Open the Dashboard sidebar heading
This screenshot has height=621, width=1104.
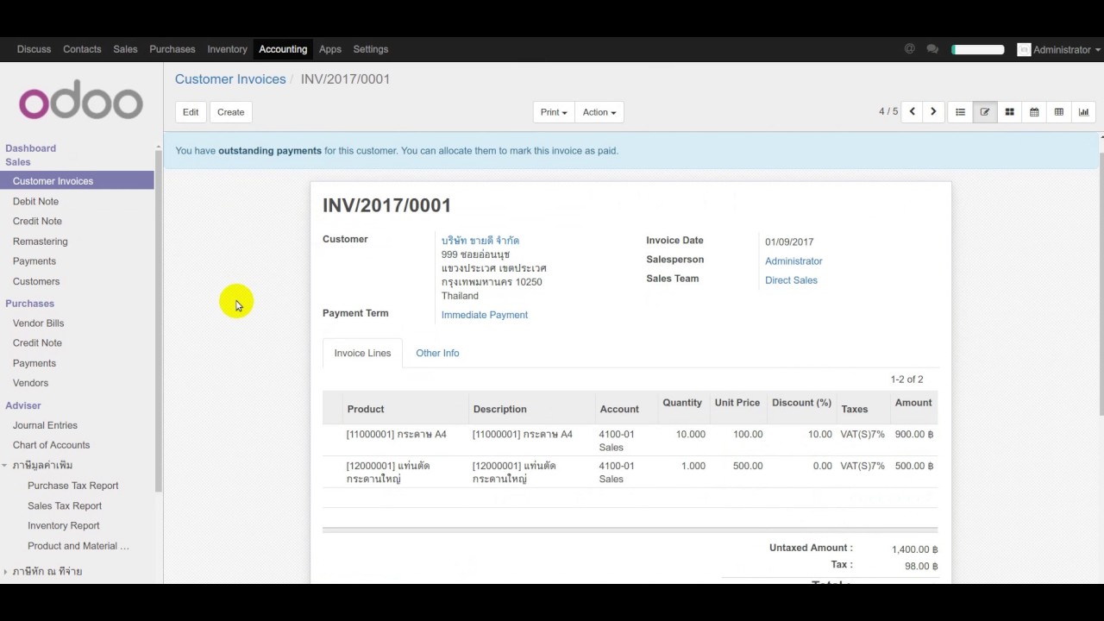(x=30, y=148)
